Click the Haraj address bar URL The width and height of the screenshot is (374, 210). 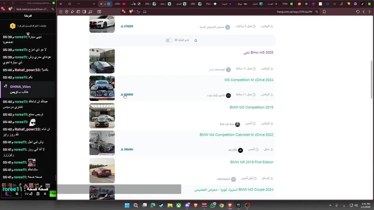pos(295,12)
